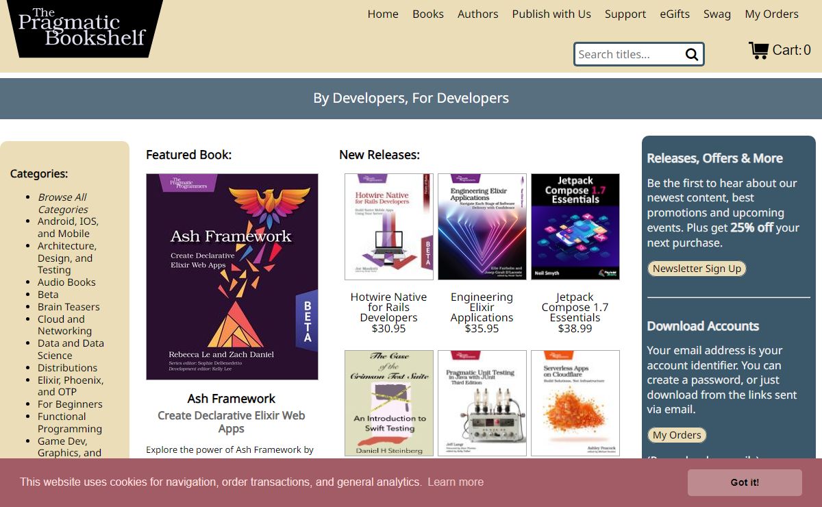Open Elixir, Phoenix, and OTP category

[71, 386]
